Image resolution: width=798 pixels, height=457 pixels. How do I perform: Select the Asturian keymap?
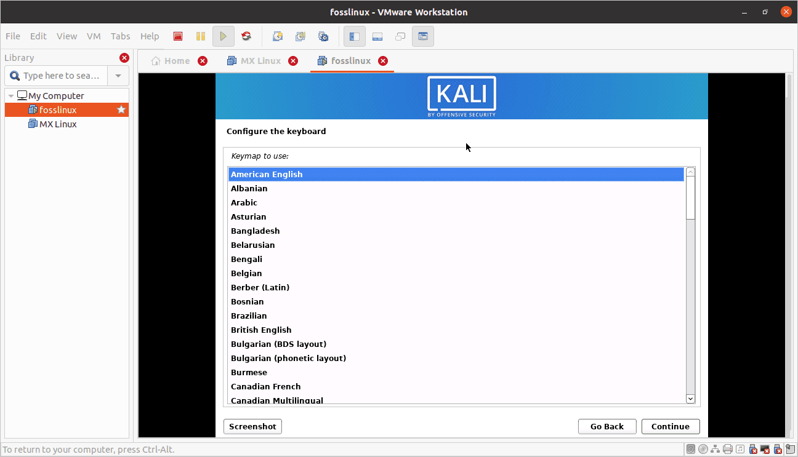tap(456, 217)
